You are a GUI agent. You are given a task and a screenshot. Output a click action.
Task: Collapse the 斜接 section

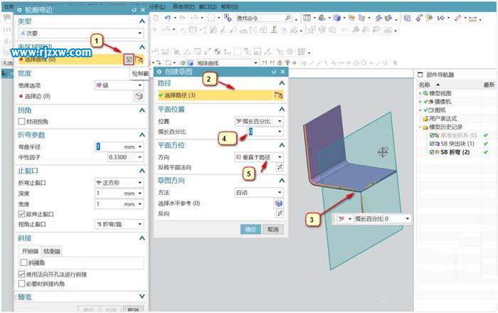[142, 238]
